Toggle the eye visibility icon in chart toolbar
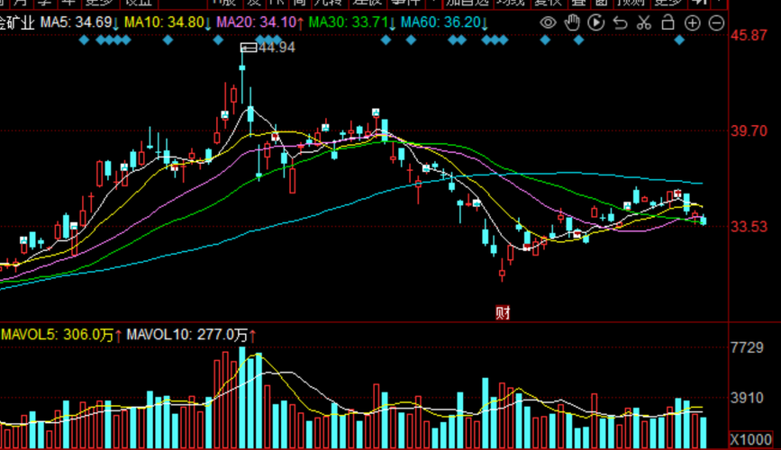 coord(548,22)
